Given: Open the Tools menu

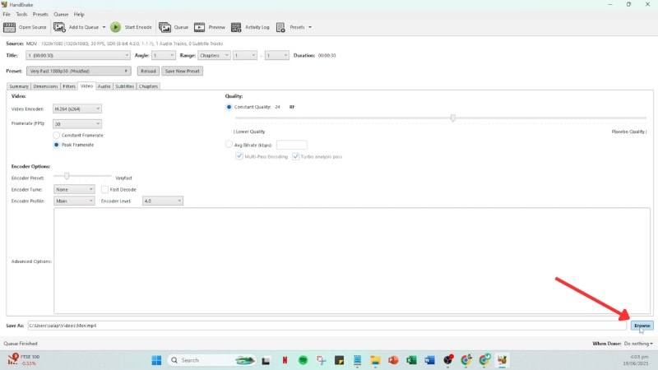Looking at the screenshot, I should point(21,14).
